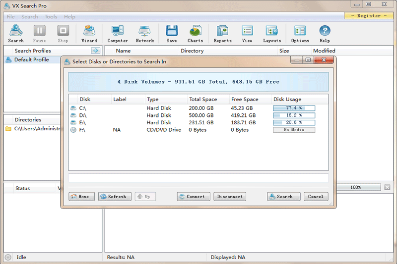Click the View toolbar icon
The image size is (397, 264).
click(x=247, y=34)
